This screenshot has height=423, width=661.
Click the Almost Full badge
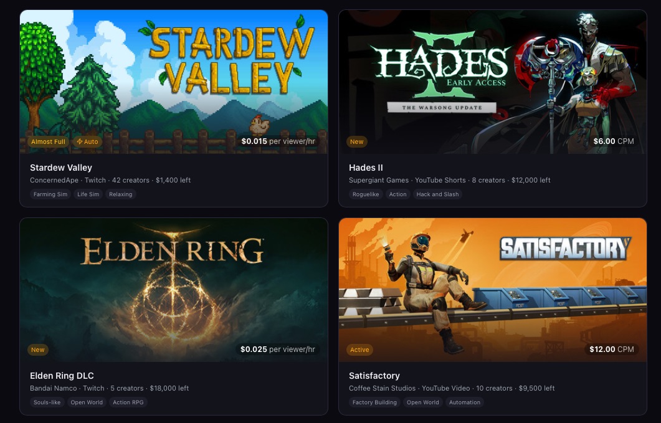48,141
